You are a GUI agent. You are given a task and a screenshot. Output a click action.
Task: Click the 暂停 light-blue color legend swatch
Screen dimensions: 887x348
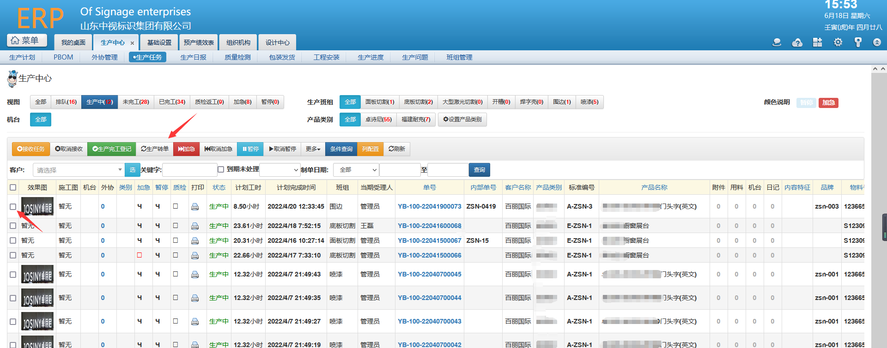[807, 102]
